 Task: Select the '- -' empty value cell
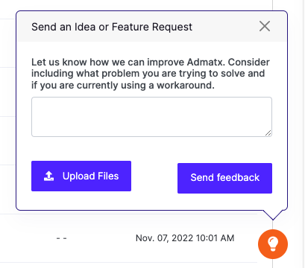[x=61, y=238]
